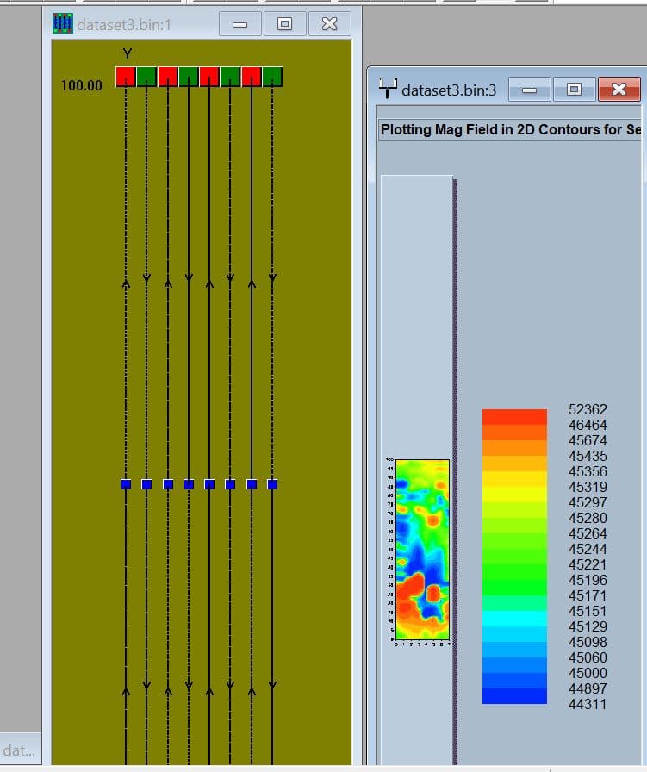The image size is (647, 772).
Task: Select the second red square from the left
Action: 168,77
